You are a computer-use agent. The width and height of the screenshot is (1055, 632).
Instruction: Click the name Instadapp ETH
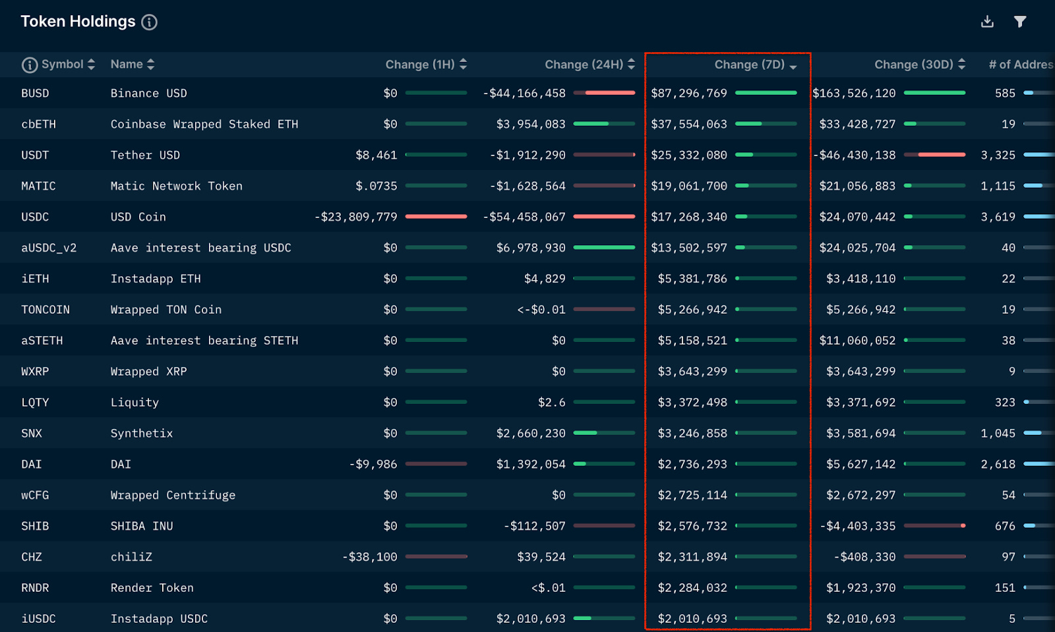[156, 279]
